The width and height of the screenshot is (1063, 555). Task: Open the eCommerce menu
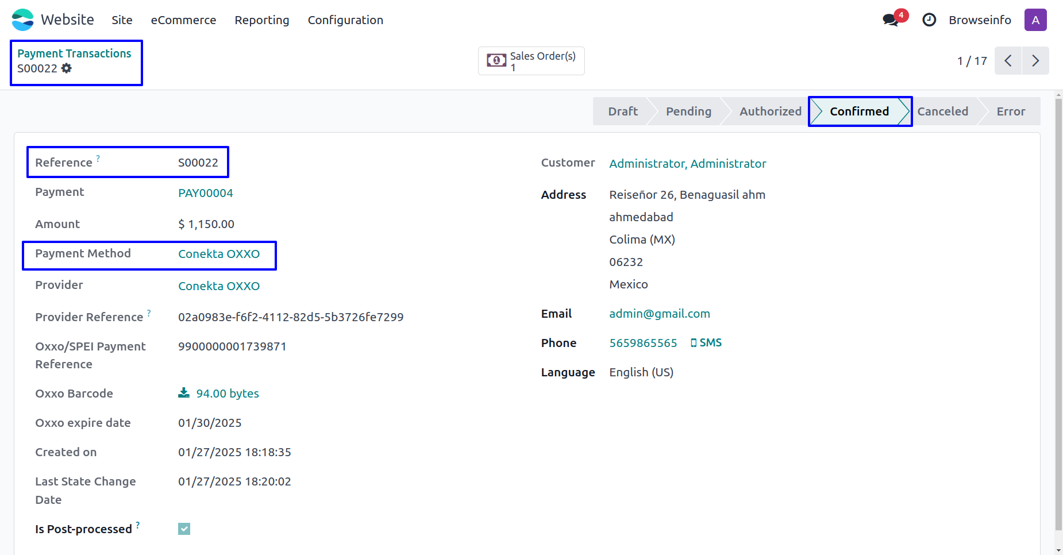pyautogui.click(x=183, y=20)
